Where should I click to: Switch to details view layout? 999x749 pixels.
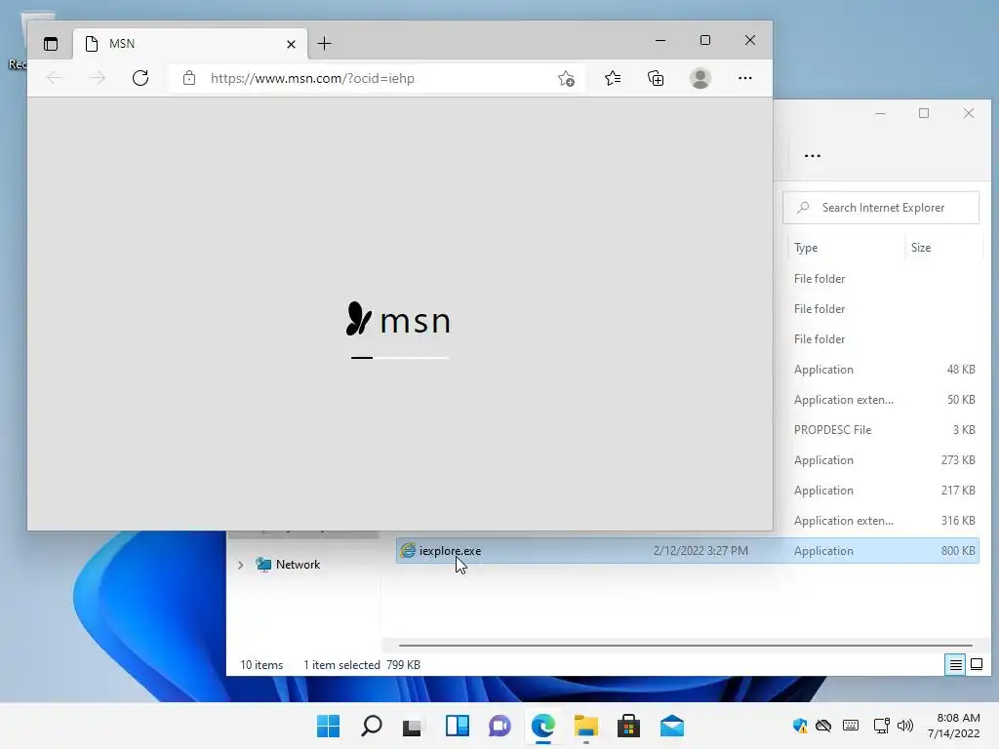(955, 665)
